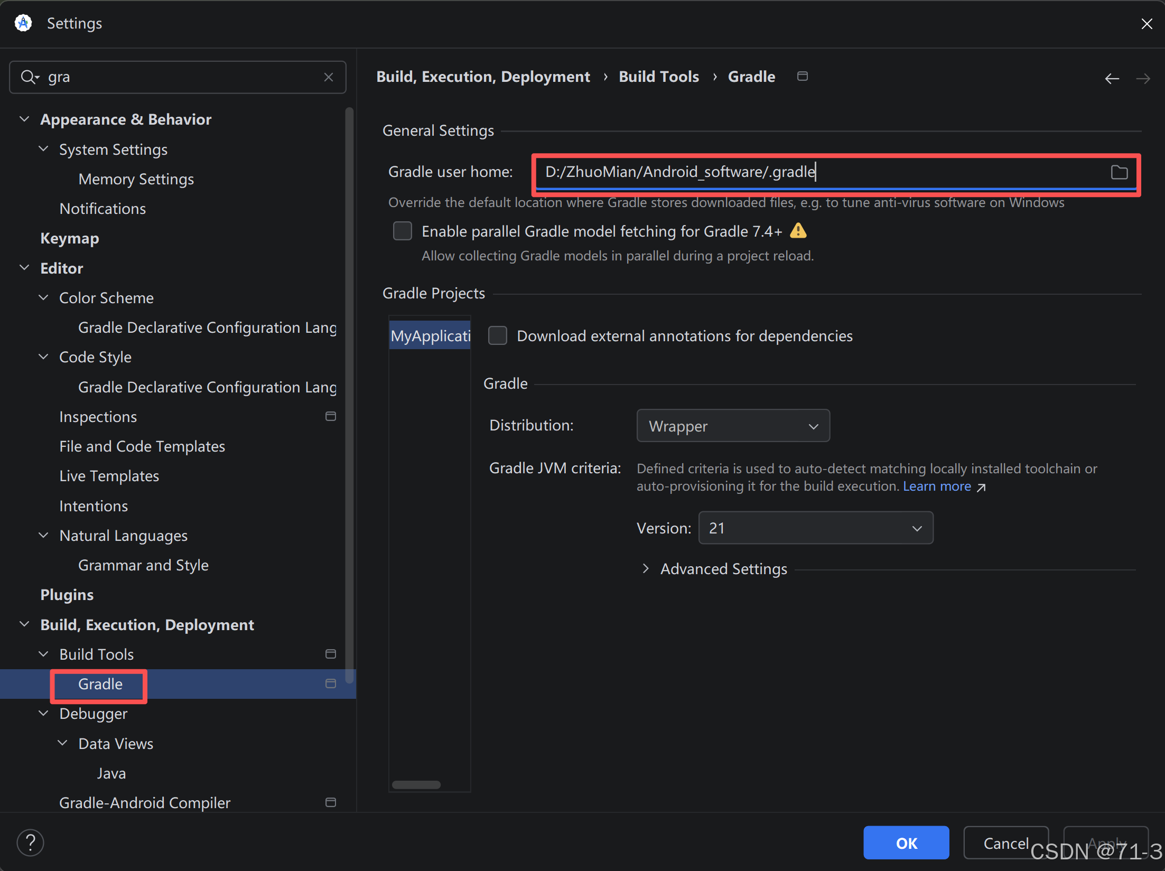Screen dimensions: 1165x871
Task: Select Keymap in settings tree
Action: pos(69,238)
